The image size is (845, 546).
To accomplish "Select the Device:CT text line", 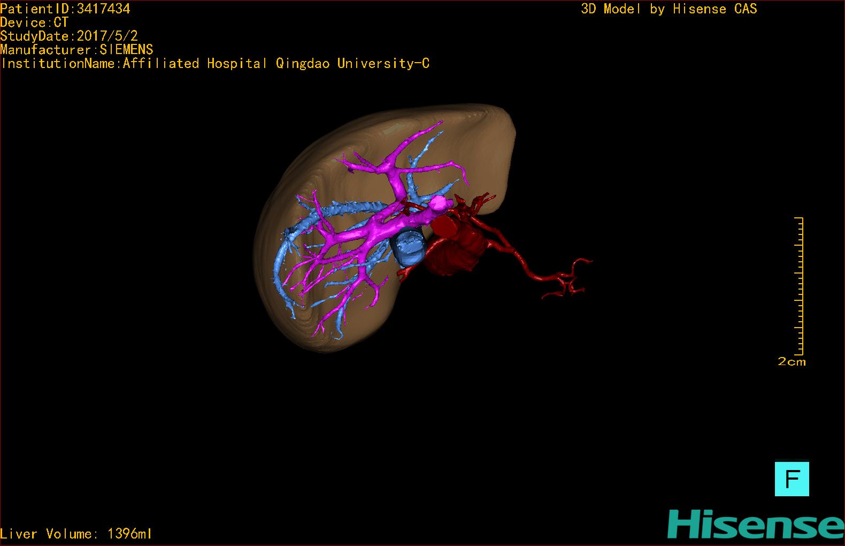I will (x=34, y=22).
